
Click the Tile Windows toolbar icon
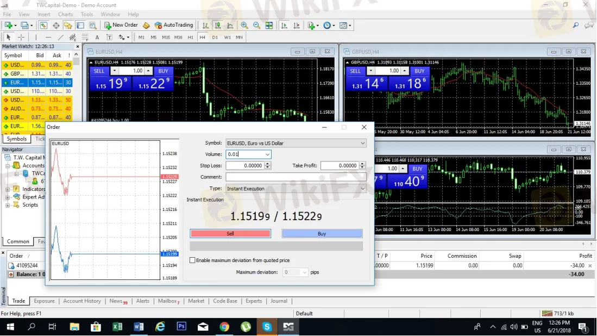click(x=268, y=25)
